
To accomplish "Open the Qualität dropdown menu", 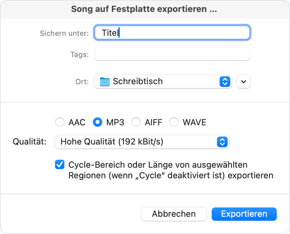I will point(142,142).
